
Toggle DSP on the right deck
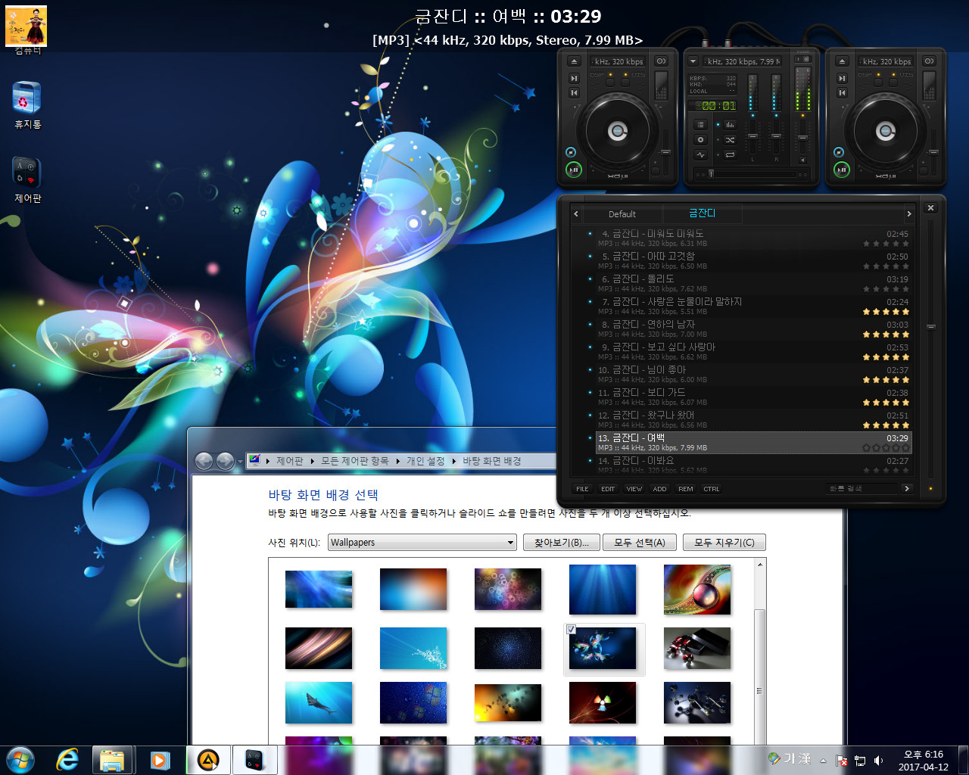click(x=877, y=82)
